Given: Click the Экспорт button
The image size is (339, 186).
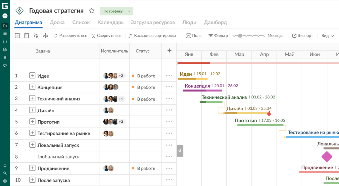Looking at the screenshot, I should [x=302, y=36].
